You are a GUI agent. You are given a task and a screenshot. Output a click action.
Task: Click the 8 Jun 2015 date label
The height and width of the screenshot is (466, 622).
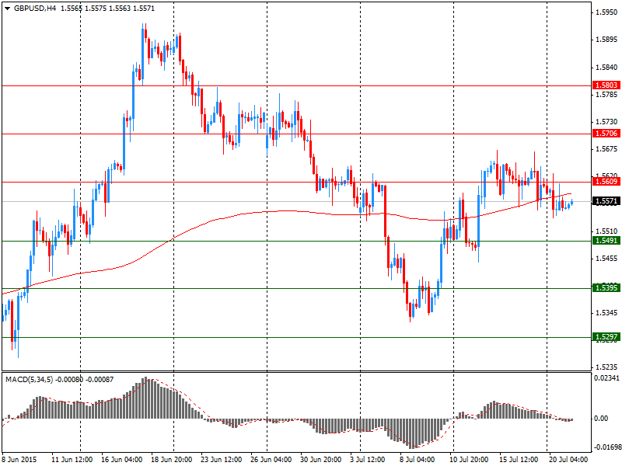point(19,460)
